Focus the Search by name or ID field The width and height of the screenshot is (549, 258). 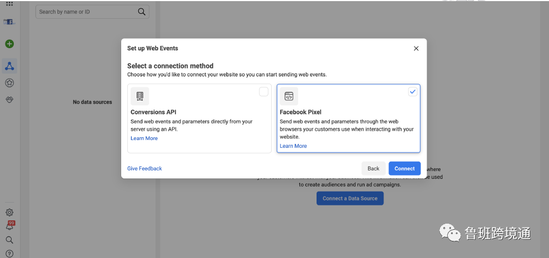click(x=92, y=12)
